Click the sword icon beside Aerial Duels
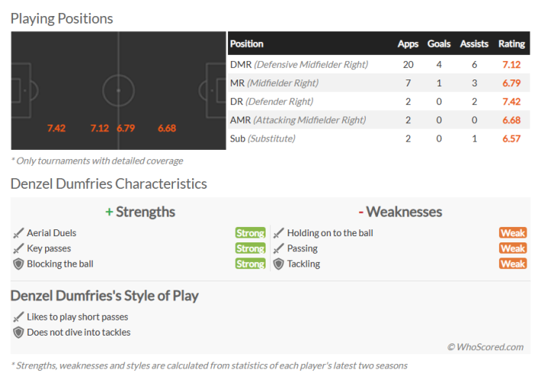The height and width of the screenshot is (383, 551). point(19,233)
